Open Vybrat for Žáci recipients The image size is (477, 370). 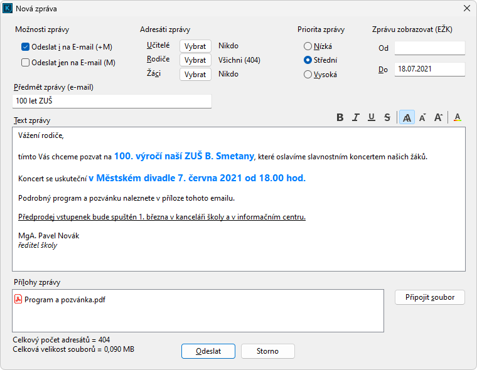point(195,75)
